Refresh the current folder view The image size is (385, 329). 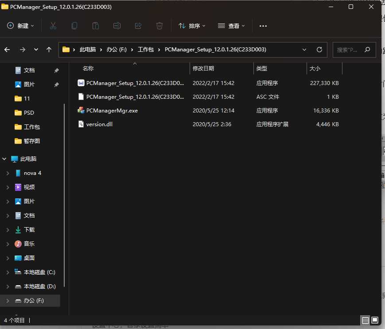[319, 50]
